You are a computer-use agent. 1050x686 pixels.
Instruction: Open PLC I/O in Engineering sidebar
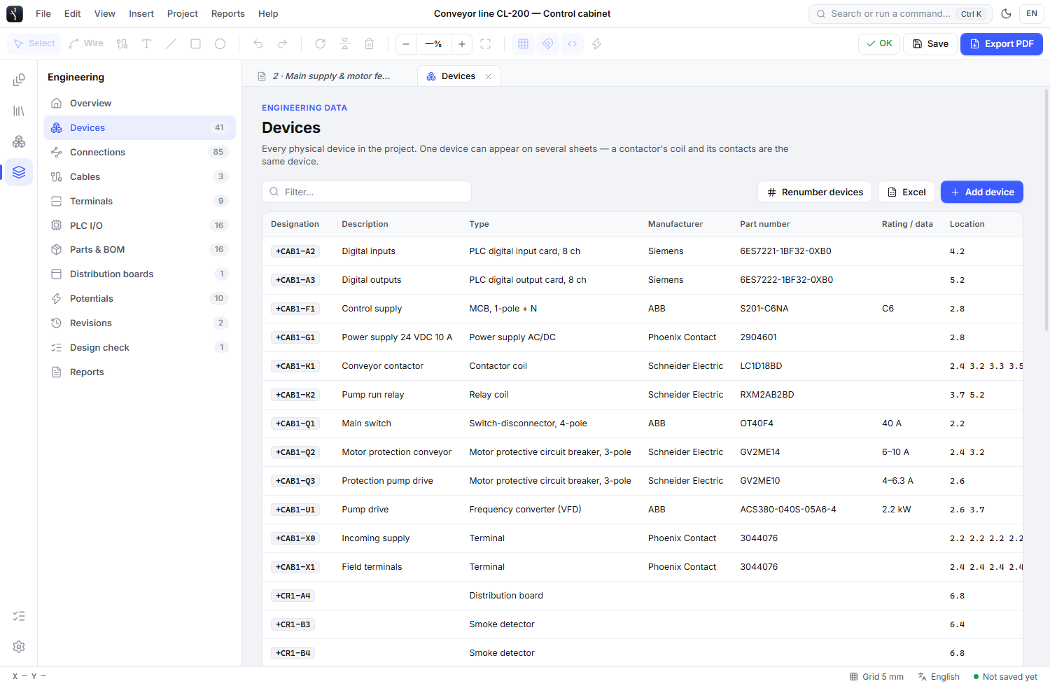pos(140,225)
